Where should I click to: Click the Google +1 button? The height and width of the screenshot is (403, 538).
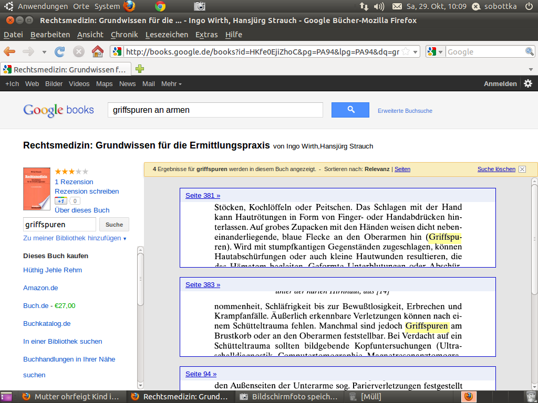[61, 201]
